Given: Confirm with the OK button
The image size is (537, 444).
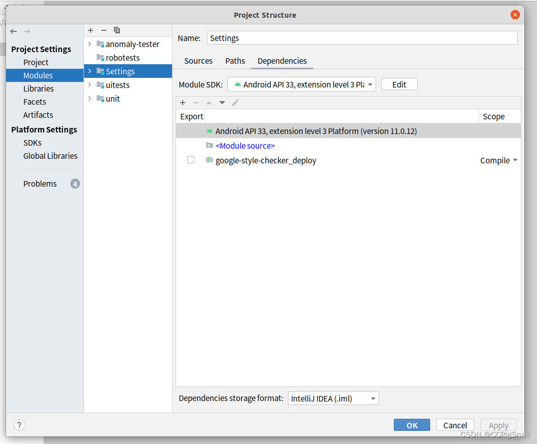Looking at the screenshot, I should click(411, 425).
